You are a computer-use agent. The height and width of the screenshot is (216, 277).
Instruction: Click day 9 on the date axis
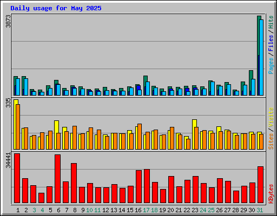coord(83,210)
